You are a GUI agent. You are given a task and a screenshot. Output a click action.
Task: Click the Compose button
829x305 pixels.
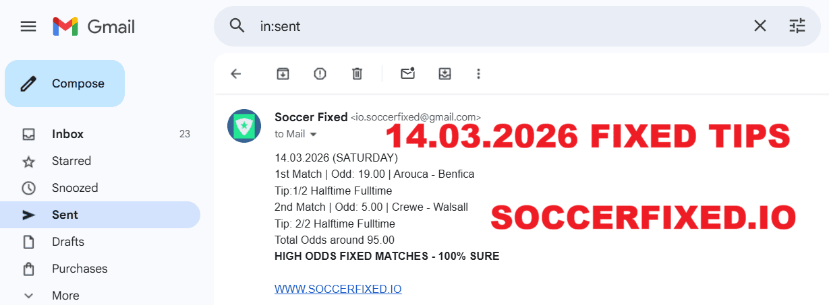coord(65,84)
